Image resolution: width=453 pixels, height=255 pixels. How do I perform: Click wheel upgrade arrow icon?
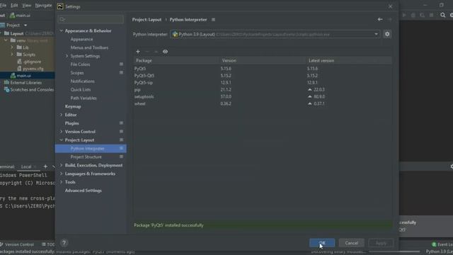310,103
